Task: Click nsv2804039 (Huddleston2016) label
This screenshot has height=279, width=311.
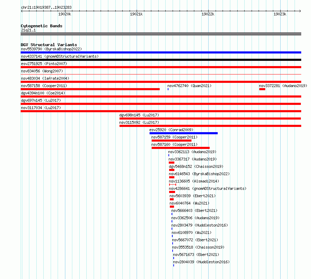Action: [201, 262]
